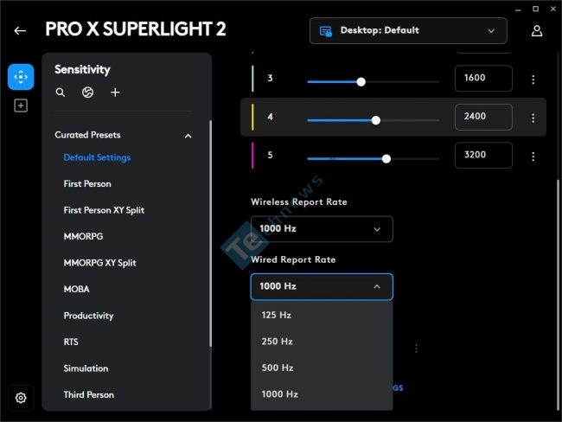The height and width of the screenshot is (422, 562).
Task: Click the DPI level 4 slider handle
Action: (x=375, y=120)
